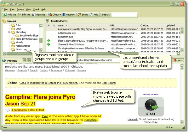Open the German translation link
The image size is (189, 133).
[x=10, y=70]
